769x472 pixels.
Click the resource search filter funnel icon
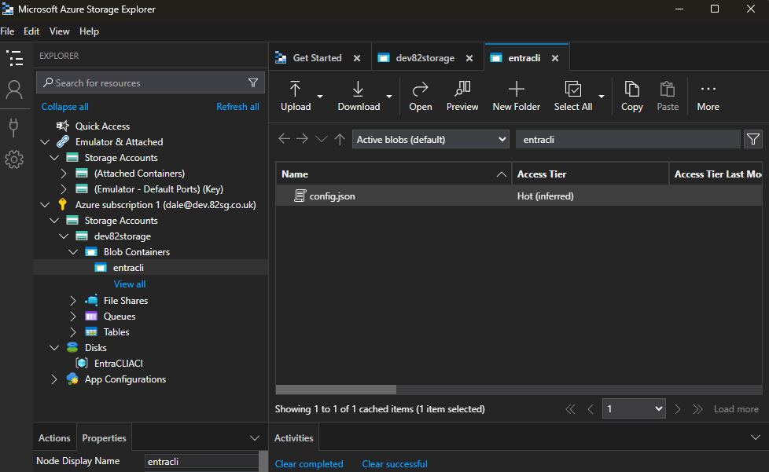[253, 82]
